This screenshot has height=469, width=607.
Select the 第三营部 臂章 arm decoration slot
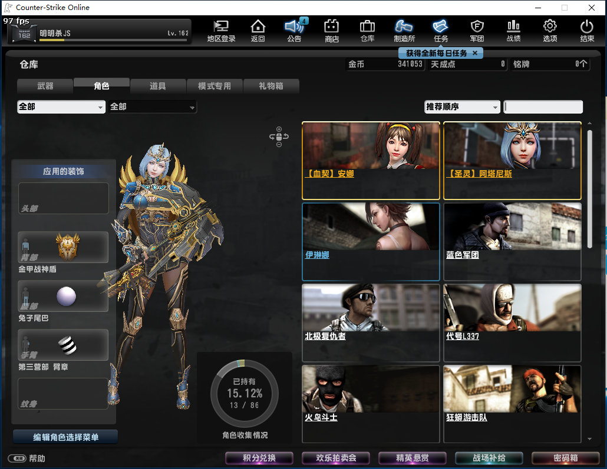[x=64, y=345]
